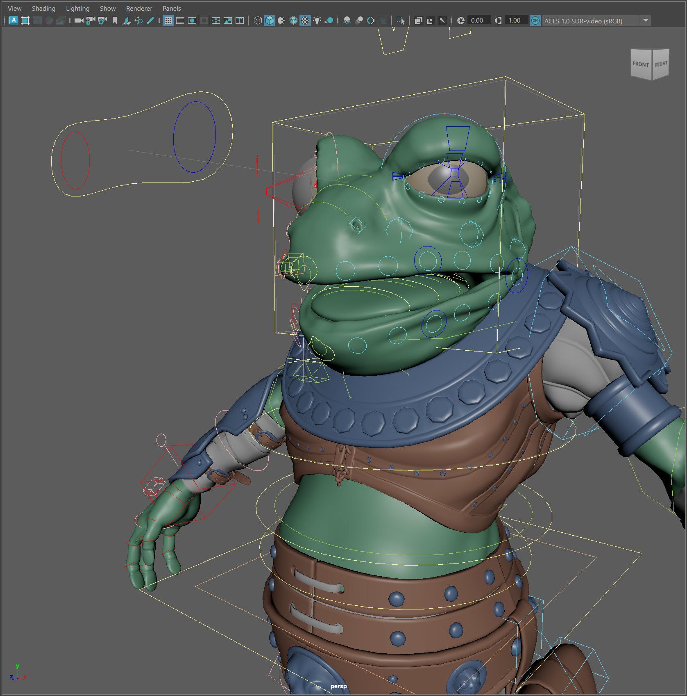The height and width of the screenshot is (696, 687).
Task: Toggle the resolution gate icon
Action: [x=192, y=21]
